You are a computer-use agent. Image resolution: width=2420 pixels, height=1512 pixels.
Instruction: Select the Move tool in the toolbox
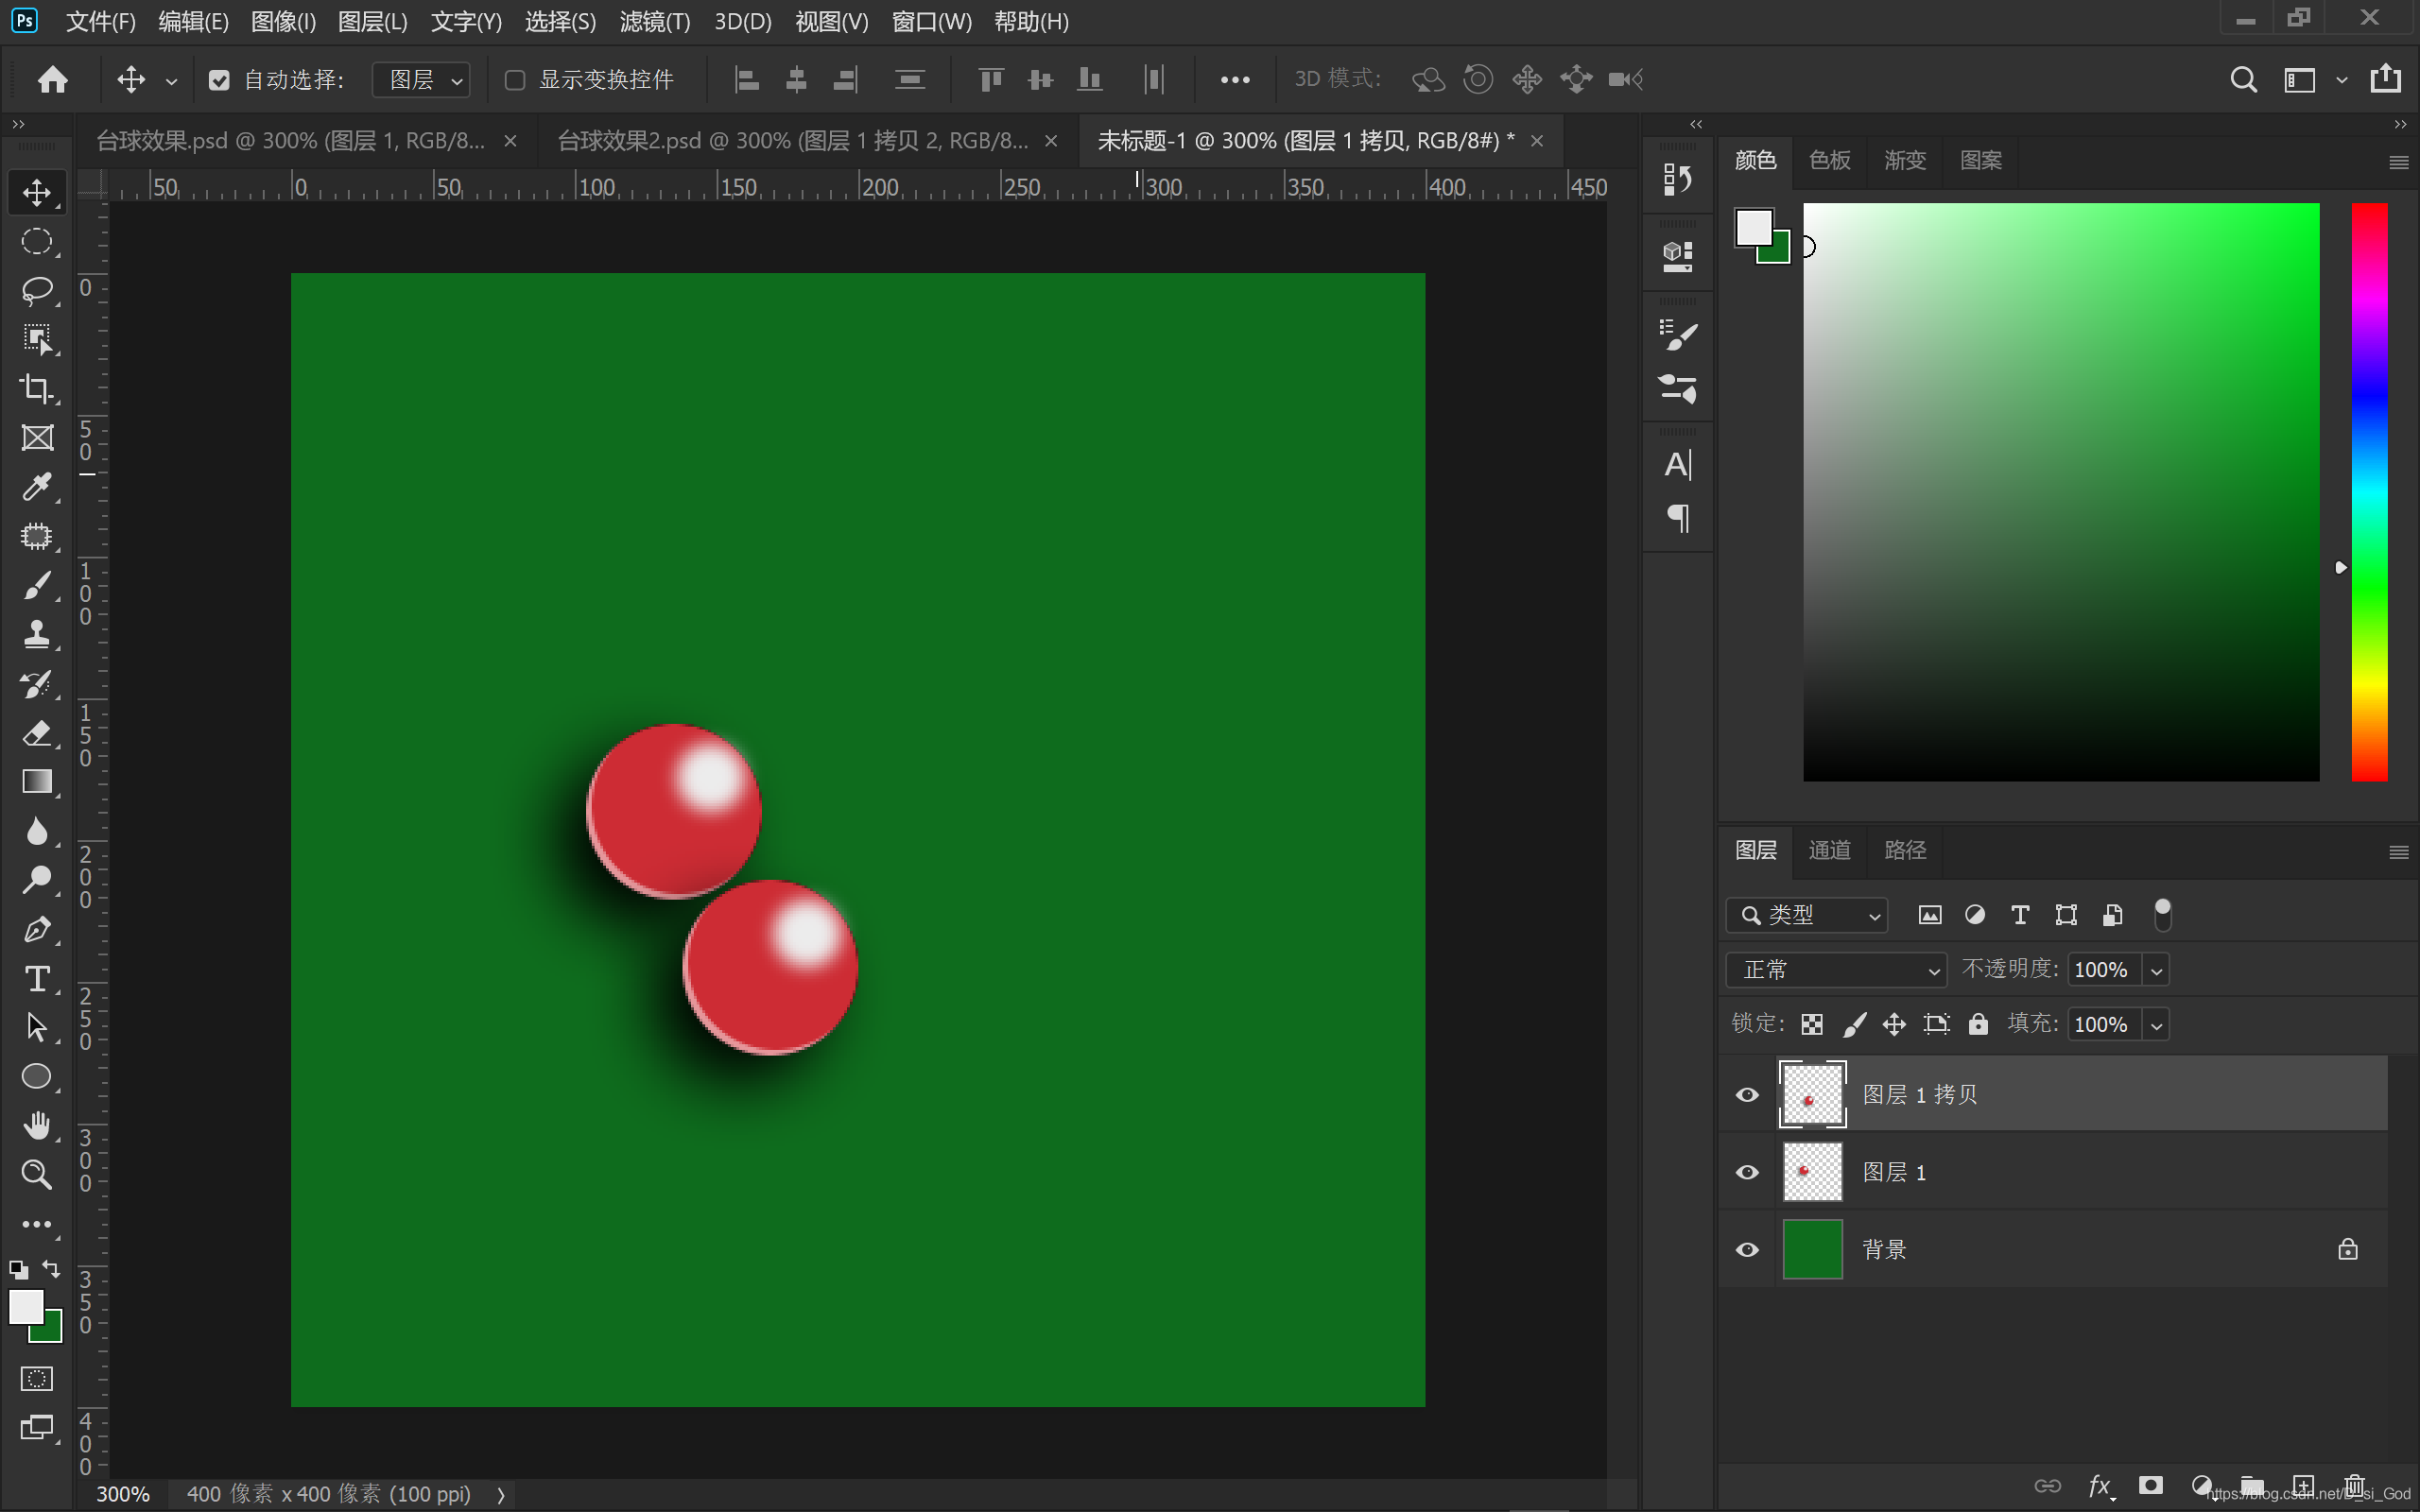pyautogui.click(x=37, y=192)
